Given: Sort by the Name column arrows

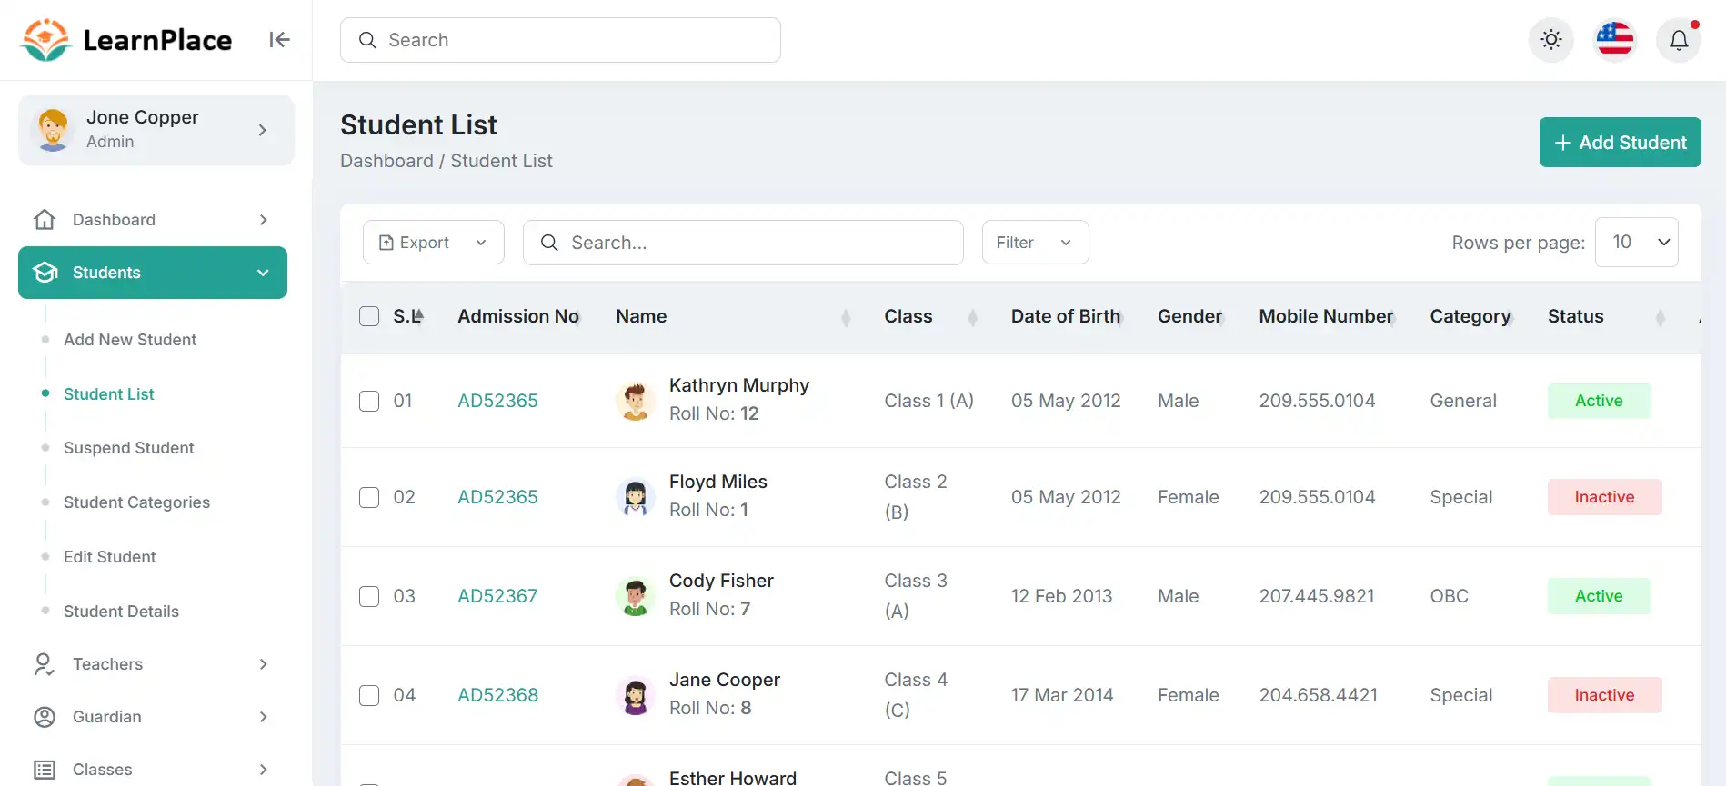Looking at the screenshot, I should (x=846, y=317).
